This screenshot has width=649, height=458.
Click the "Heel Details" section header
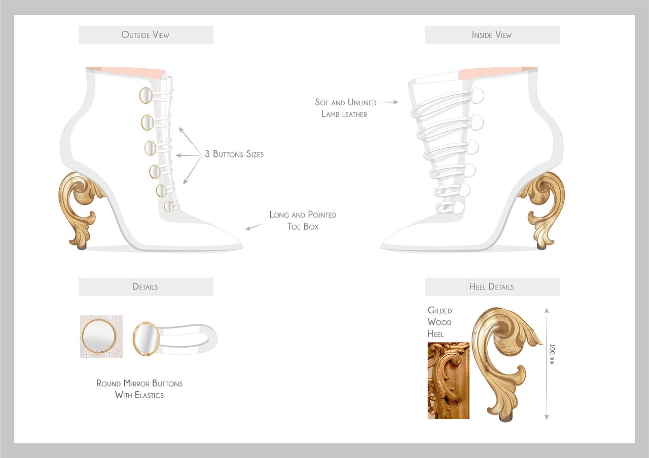point(492,286)
